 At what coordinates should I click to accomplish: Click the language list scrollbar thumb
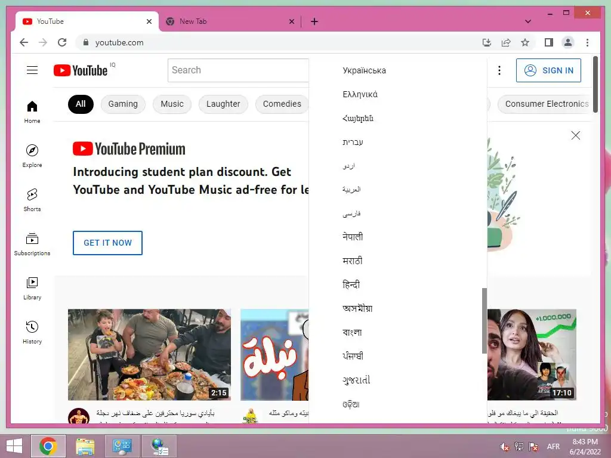485,320
